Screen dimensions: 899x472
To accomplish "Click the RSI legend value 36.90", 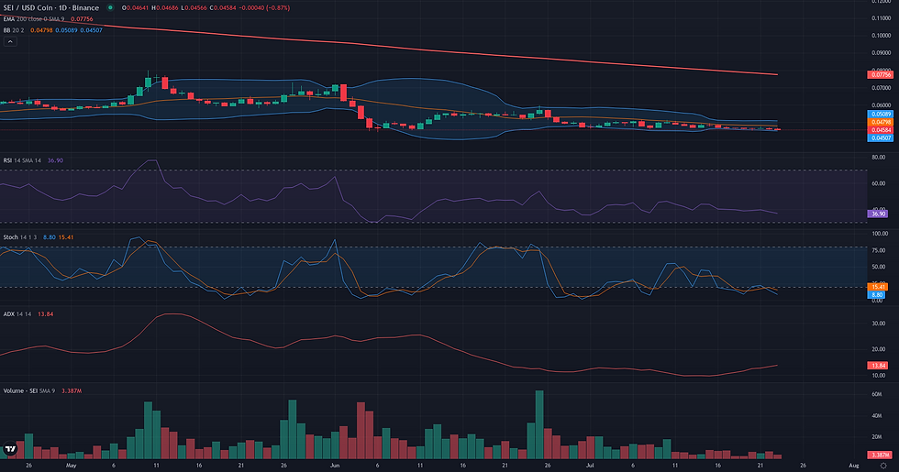I will pyautogui.click(x=56, y=160).
